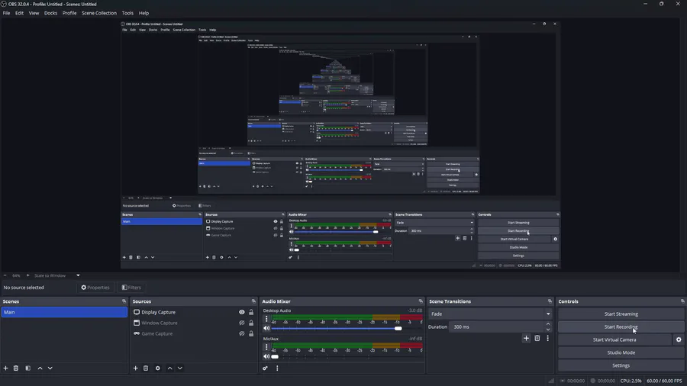Decrease transition duration stepper down arrow
This screenshot has width=687, height=386.
(547, 330)
